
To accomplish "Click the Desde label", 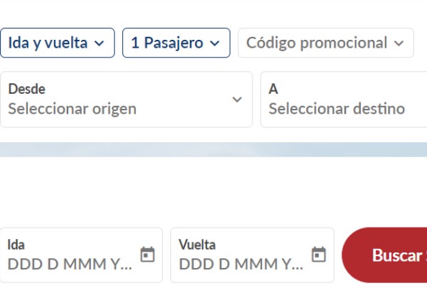I will (x=27, y=89).
